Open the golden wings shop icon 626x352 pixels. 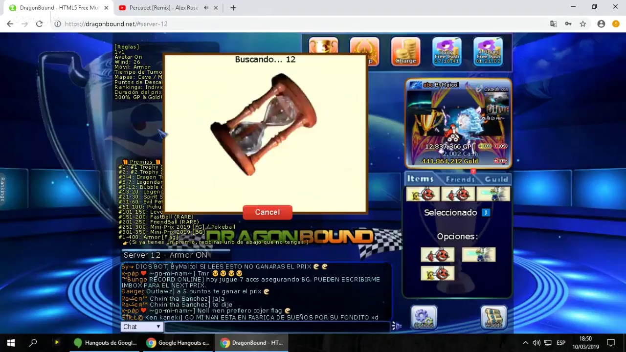tap(365, 51)
